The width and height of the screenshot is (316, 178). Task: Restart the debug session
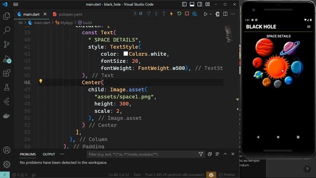[x=179, y=14]
